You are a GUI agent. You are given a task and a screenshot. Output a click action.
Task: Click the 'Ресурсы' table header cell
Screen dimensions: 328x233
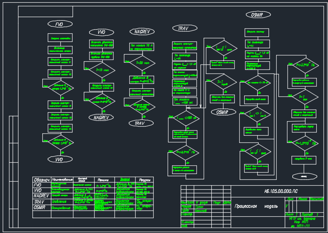point(145,180)
